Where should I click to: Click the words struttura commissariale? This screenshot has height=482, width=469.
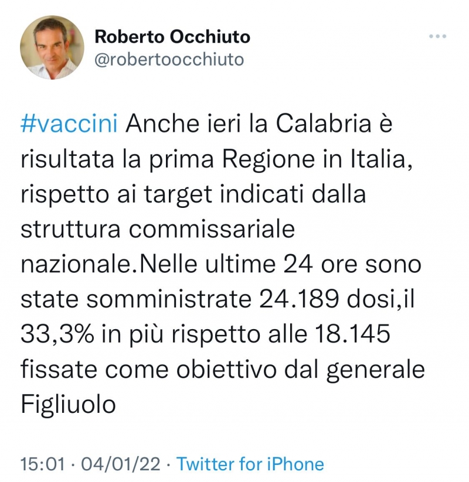pos(158,229)
